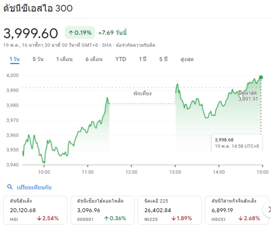The width and height of the screenshot is (271, 225).
Task: Switch to the 5 วัน range tab
Action: (38, 59)
